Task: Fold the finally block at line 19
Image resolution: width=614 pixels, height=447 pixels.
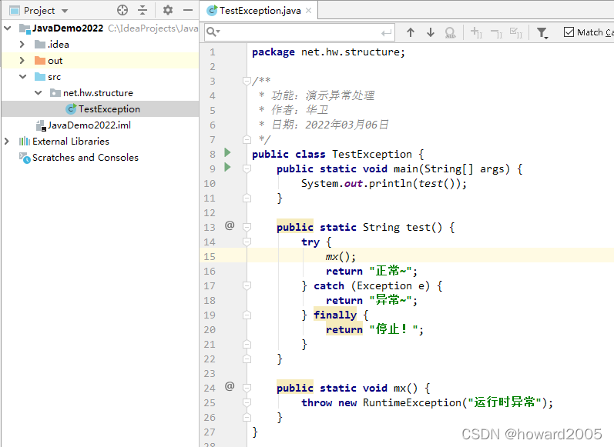Action: pyautogui.click(x=247, y=315)
